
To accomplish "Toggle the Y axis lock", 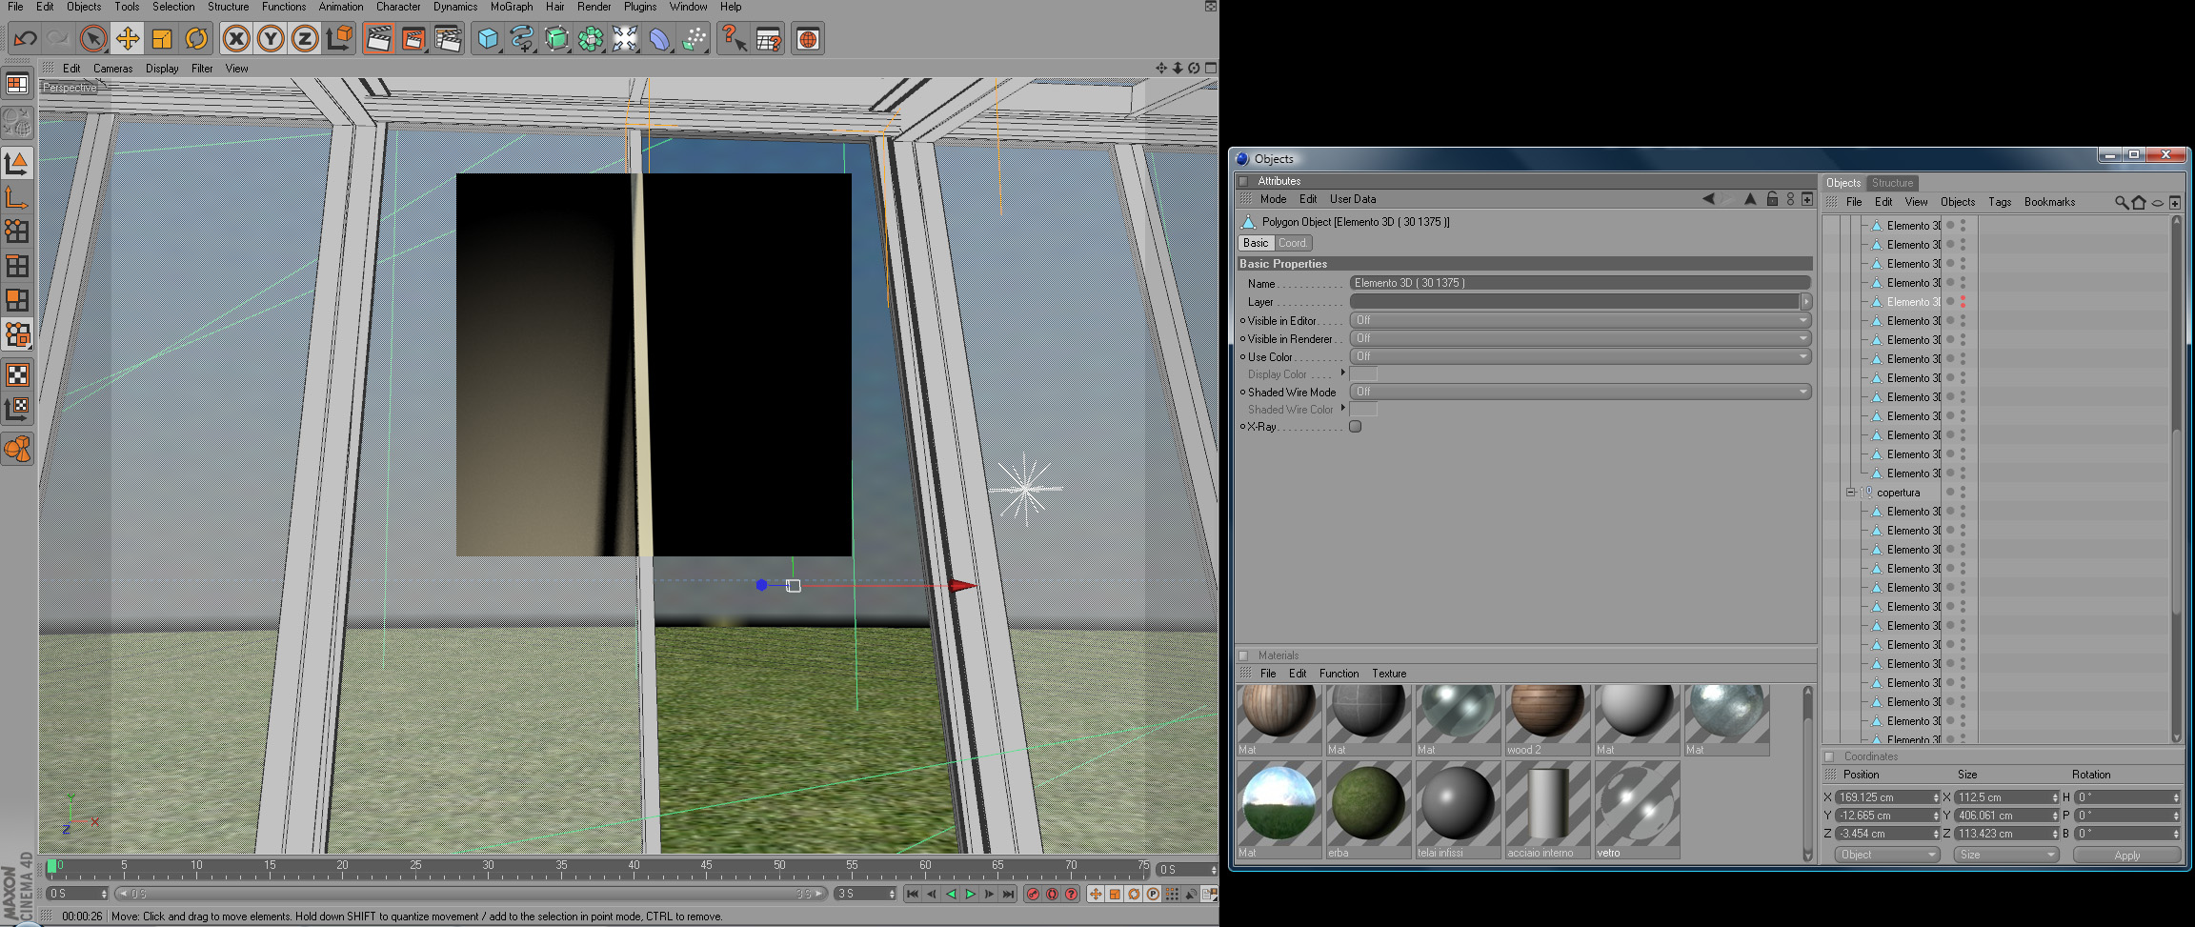I will point(271,39).
